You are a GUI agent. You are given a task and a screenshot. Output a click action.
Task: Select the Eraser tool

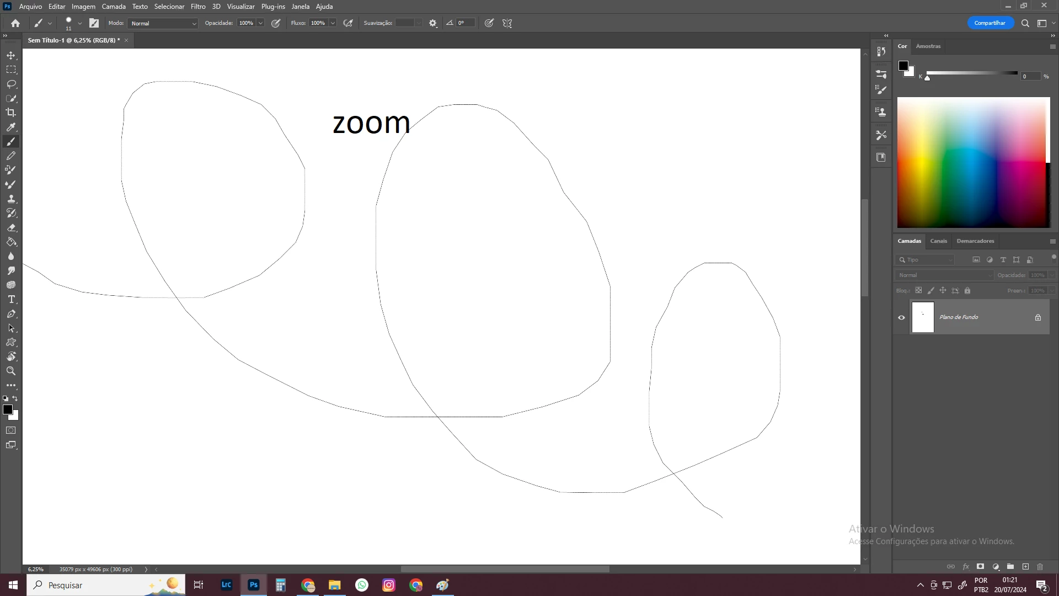[x=11, y=227]
